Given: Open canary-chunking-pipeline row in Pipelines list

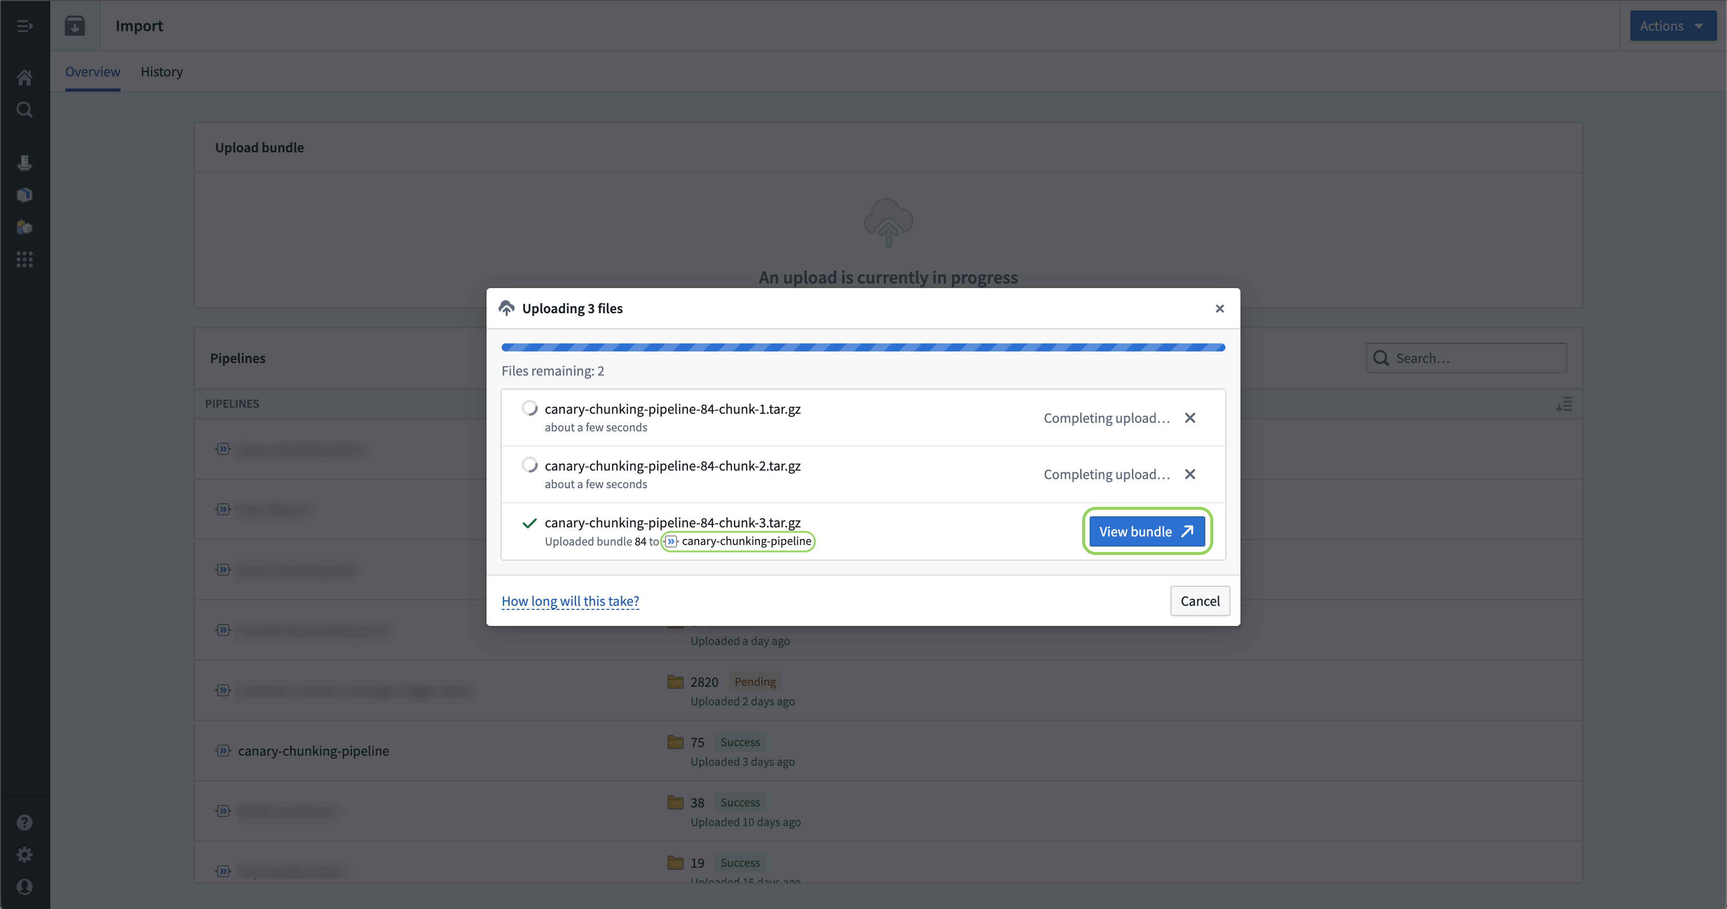Looking at the screenshot, I should [888, 751].
